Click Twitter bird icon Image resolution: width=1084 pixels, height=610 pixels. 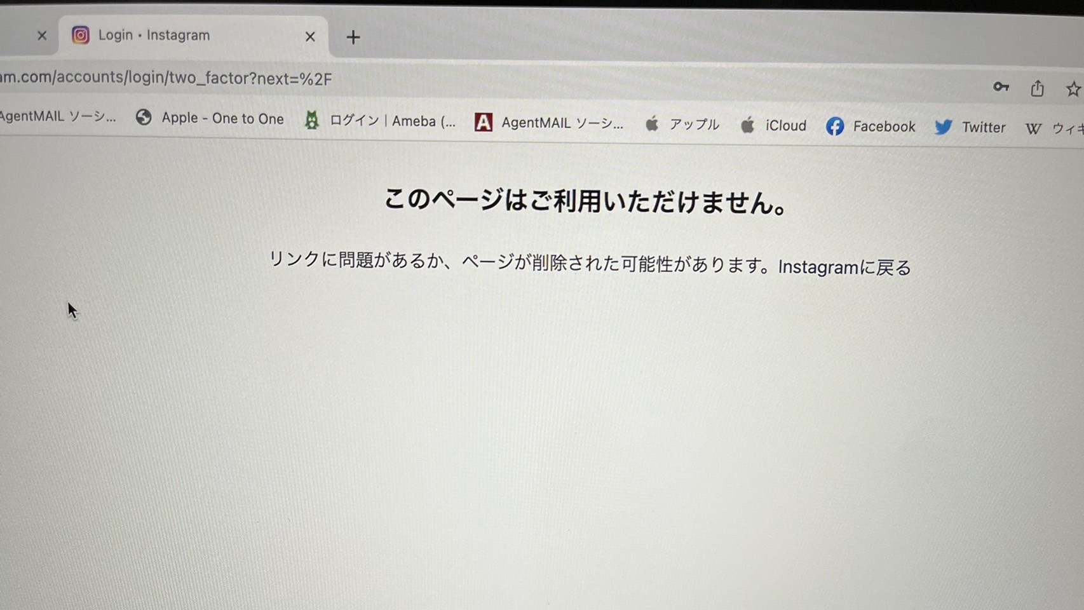click(x=944, y=127)
